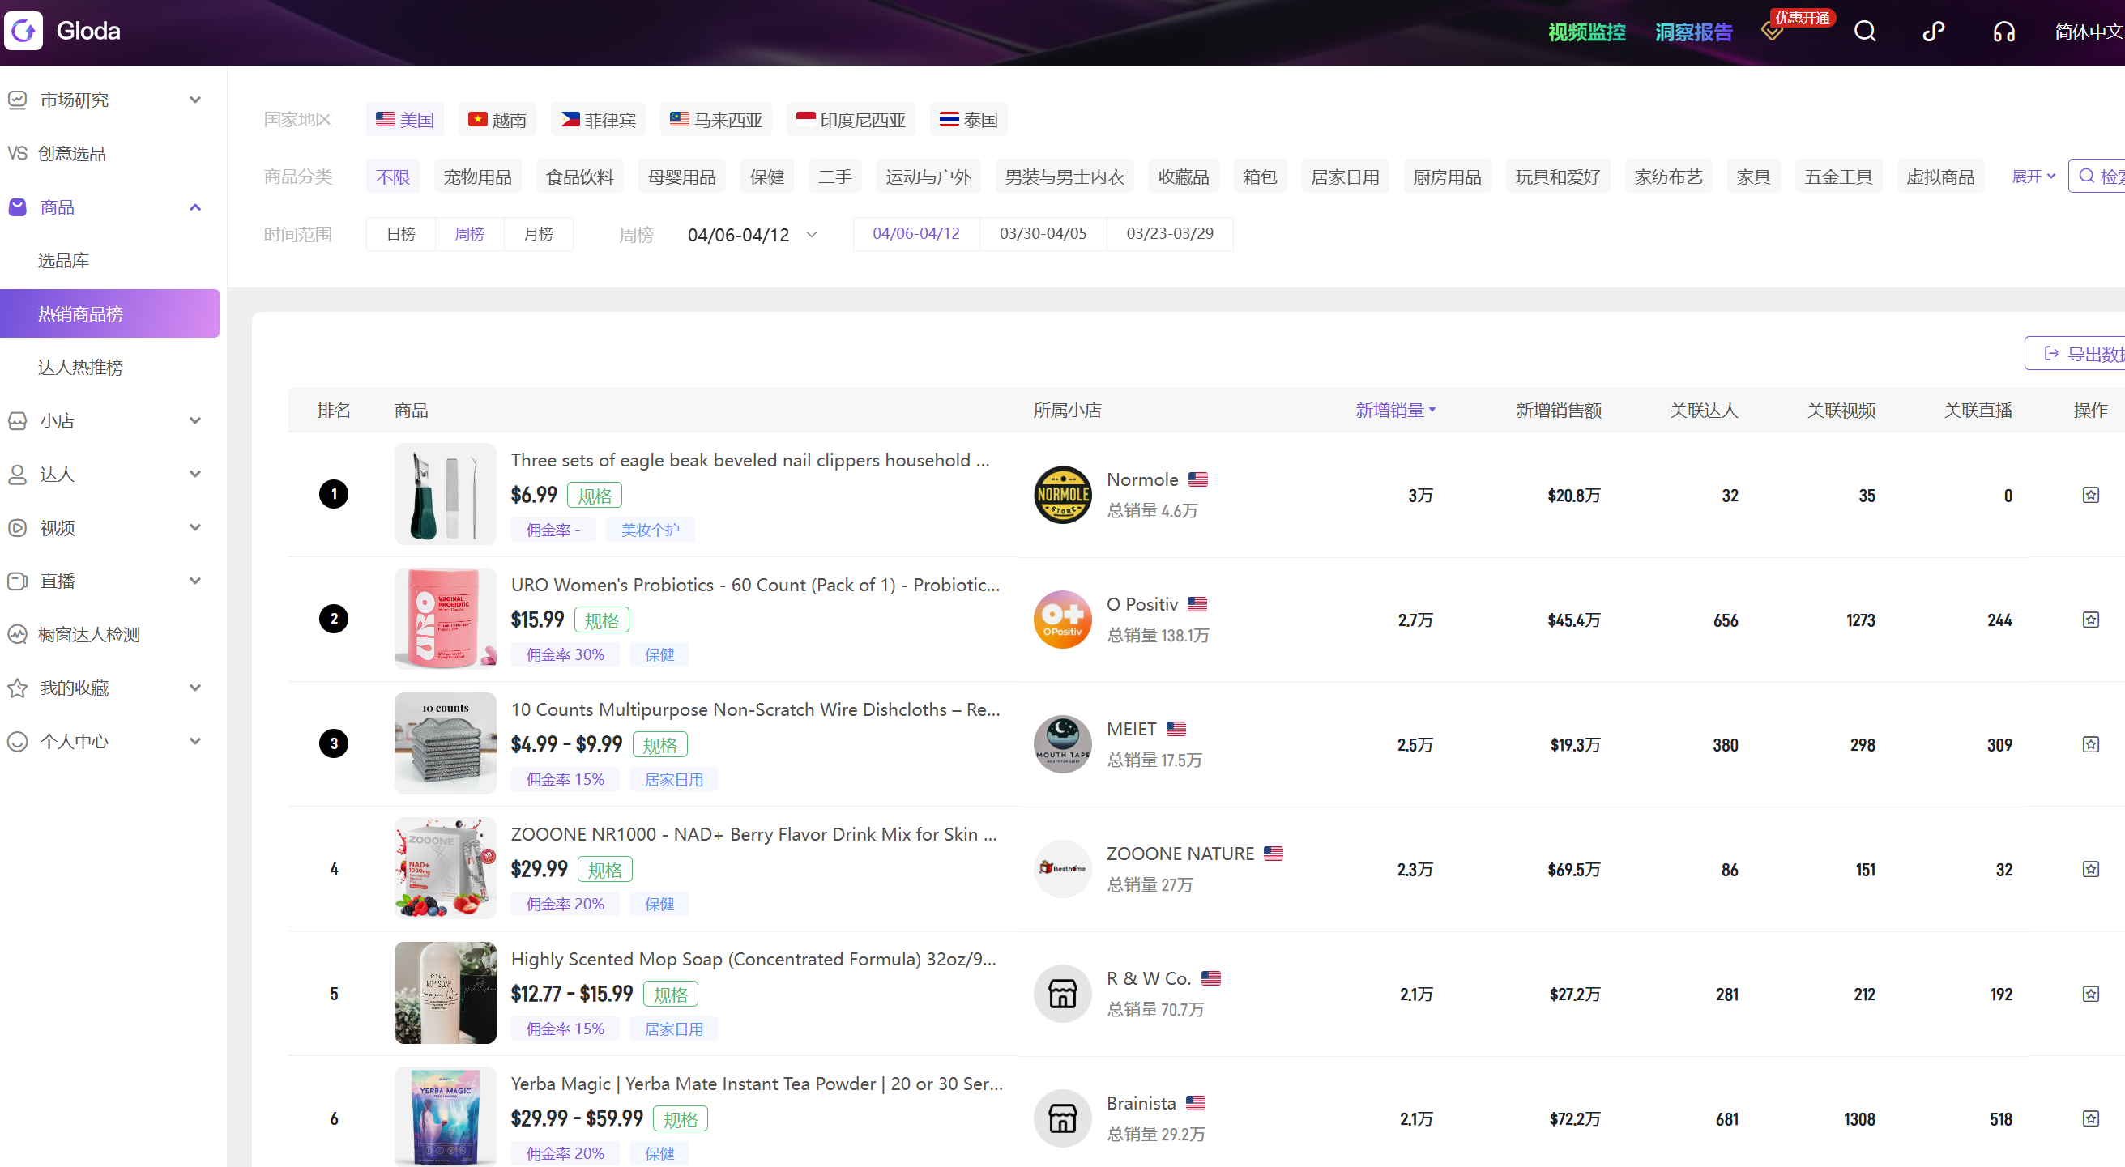Screen dimensions: 2125x1167
Task: Filter by 宠物用品 category
Action: [x=478, y=177]
